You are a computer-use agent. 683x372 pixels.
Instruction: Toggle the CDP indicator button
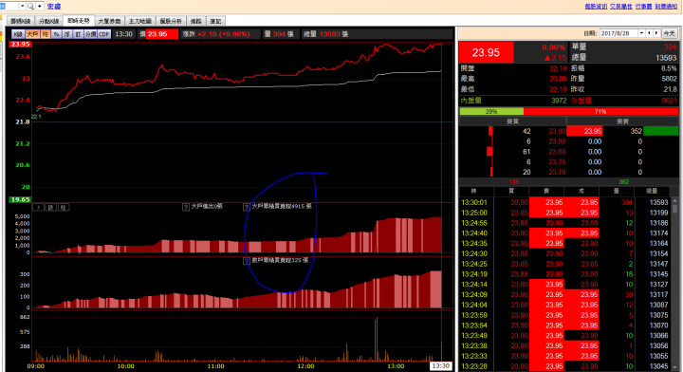coord(104,34)
